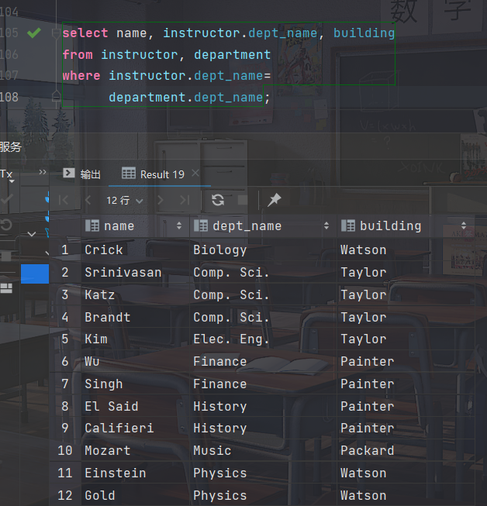Click the 'select' keyword in the editor
Viewport: 487px width, 506px height.
click(85, 33)
